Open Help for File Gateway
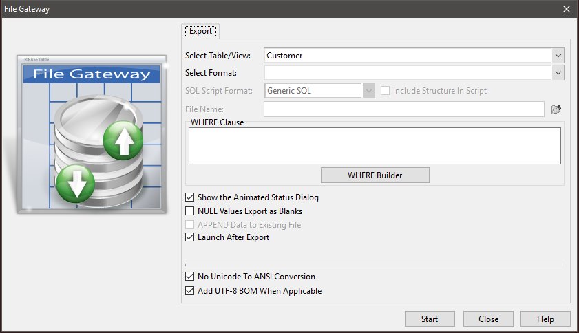The width and height of the screenshot is (579, 333). [x=545, y=319]
